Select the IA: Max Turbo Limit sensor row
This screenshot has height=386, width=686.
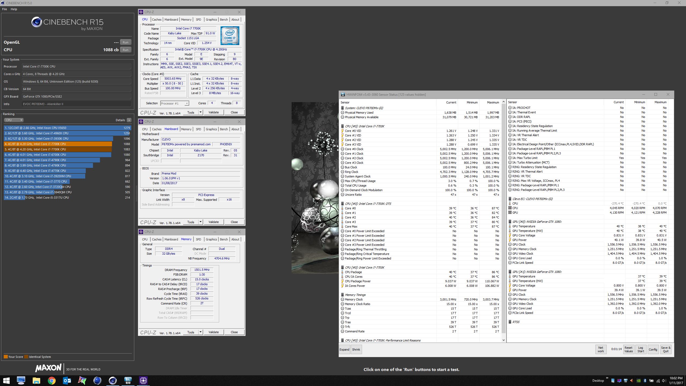click(x=588, y=158)
